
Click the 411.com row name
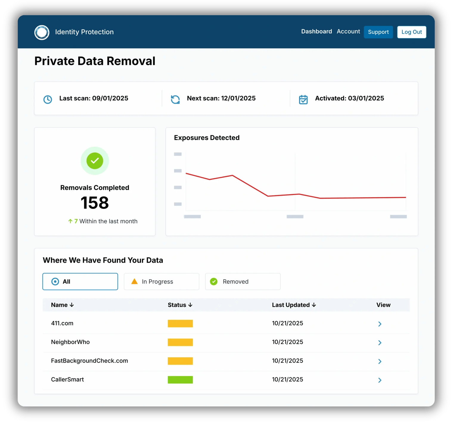click(62, 323)
